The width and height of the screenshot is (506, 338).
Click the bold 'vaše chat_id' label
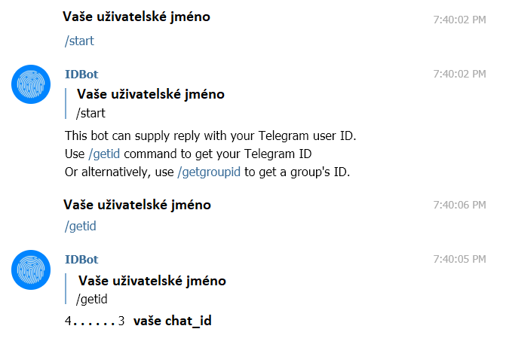pyautogui.click(x=173, y=321)
